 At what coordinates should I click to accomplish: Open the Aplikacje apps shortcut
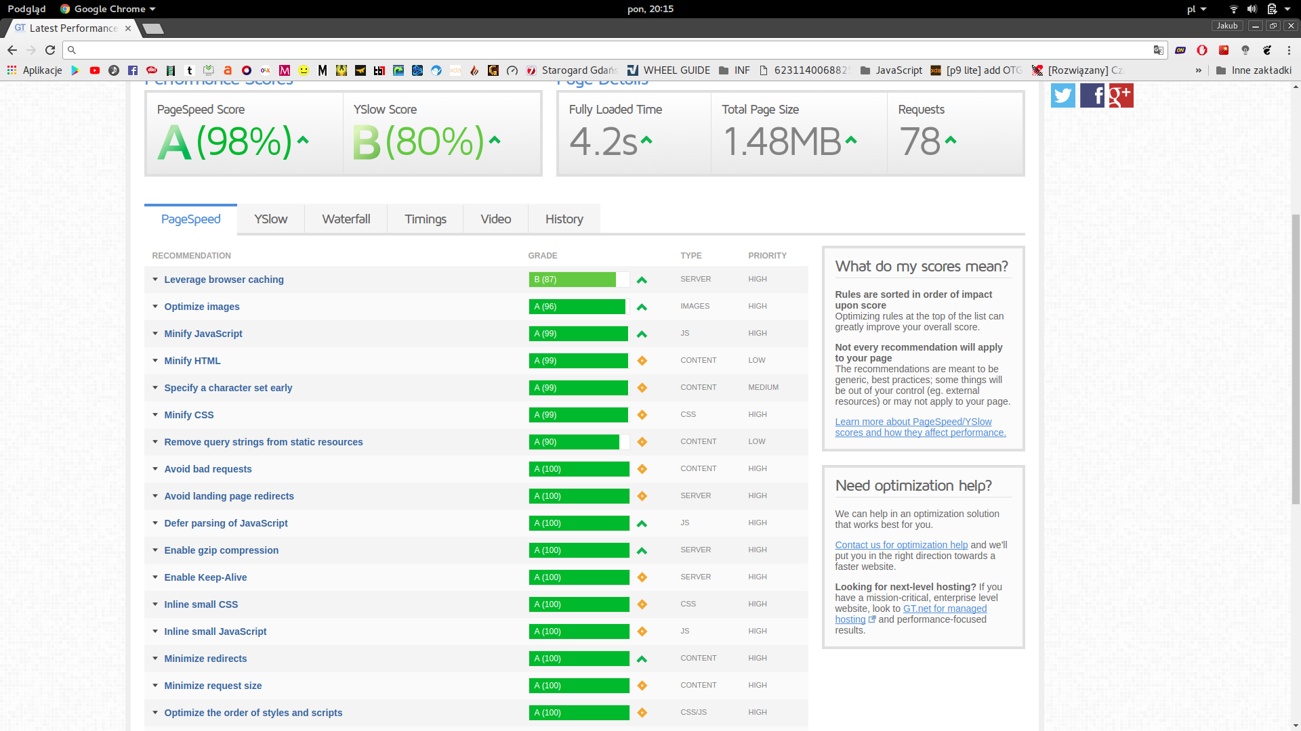coord(34,70)
